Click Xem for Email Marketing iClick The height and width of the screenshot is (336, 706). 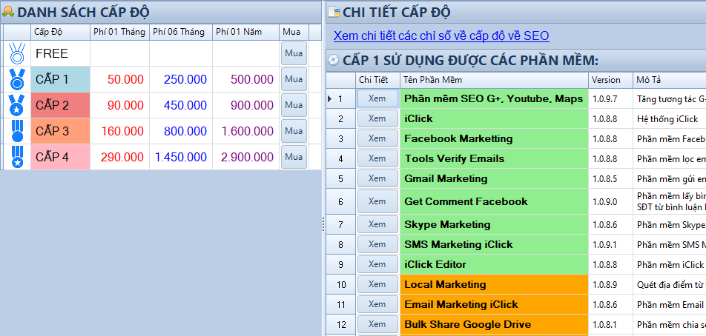(x=377, y=304)
